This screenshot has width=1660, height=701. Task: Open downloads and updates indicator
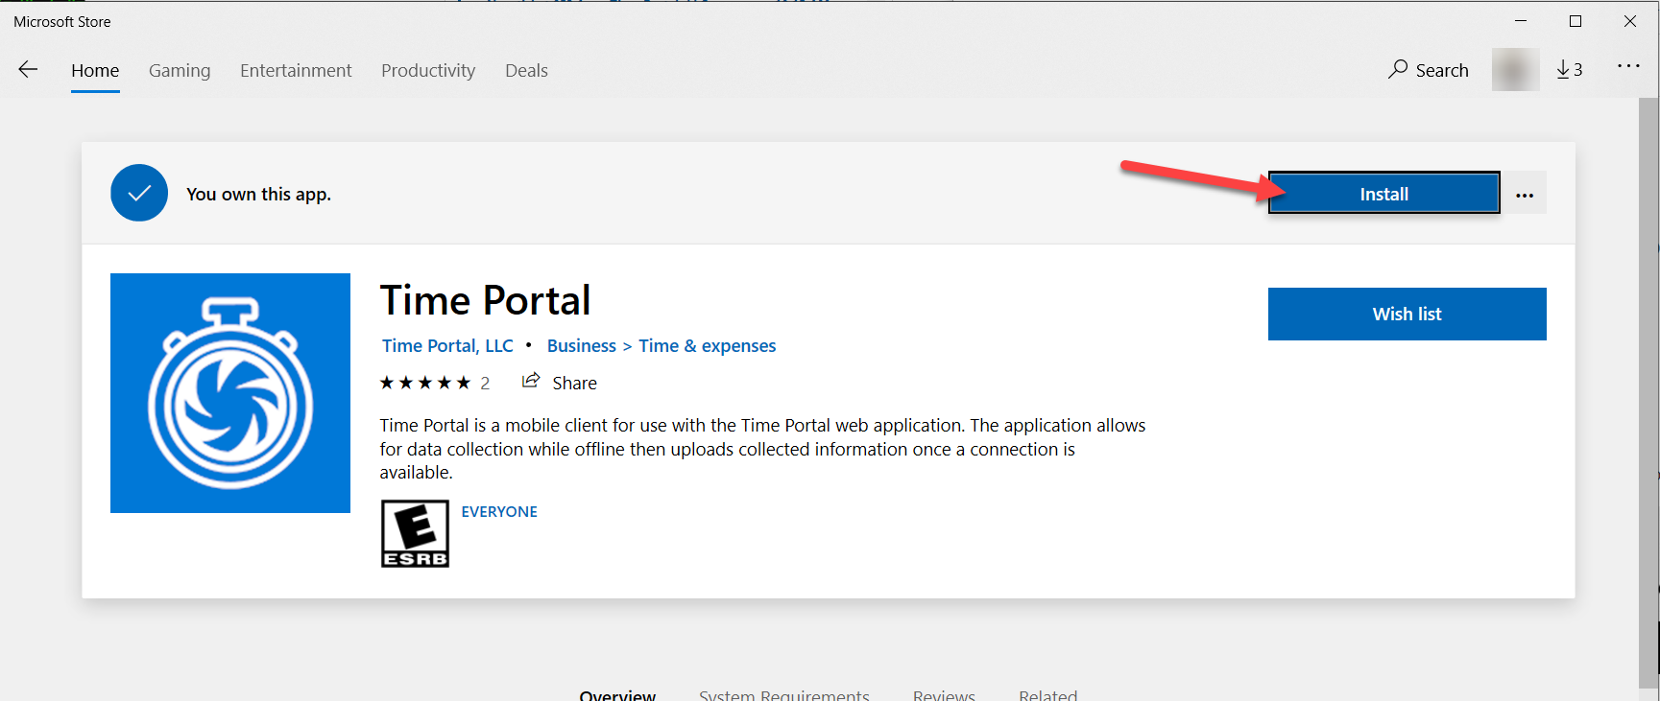[x=1569, y=70]
